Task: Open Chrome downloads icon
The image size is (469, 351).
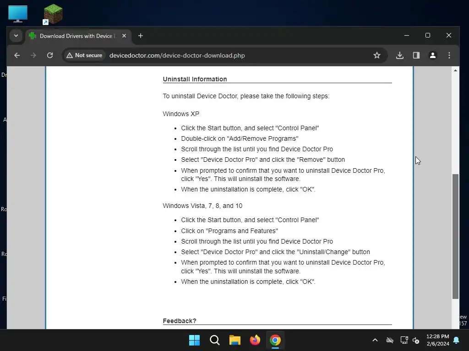Action: (x=399, y=55)
